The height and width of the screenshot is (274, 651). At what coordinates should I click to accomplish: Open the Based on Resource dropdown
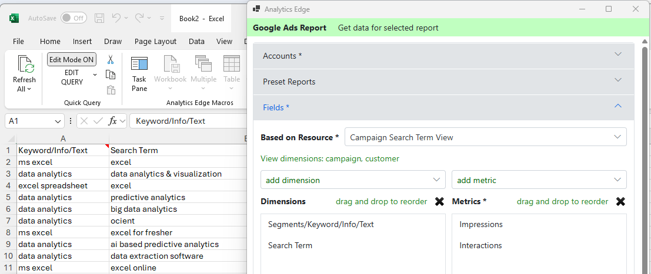485,137
